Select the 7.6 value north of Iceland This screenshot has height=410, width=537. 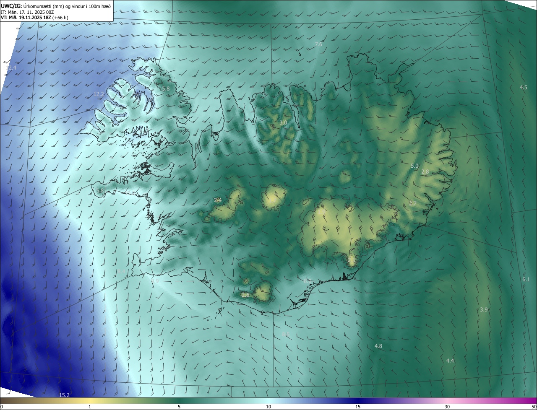(318, 44)
